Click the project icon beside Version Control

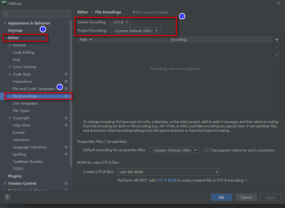pos(66,184)
